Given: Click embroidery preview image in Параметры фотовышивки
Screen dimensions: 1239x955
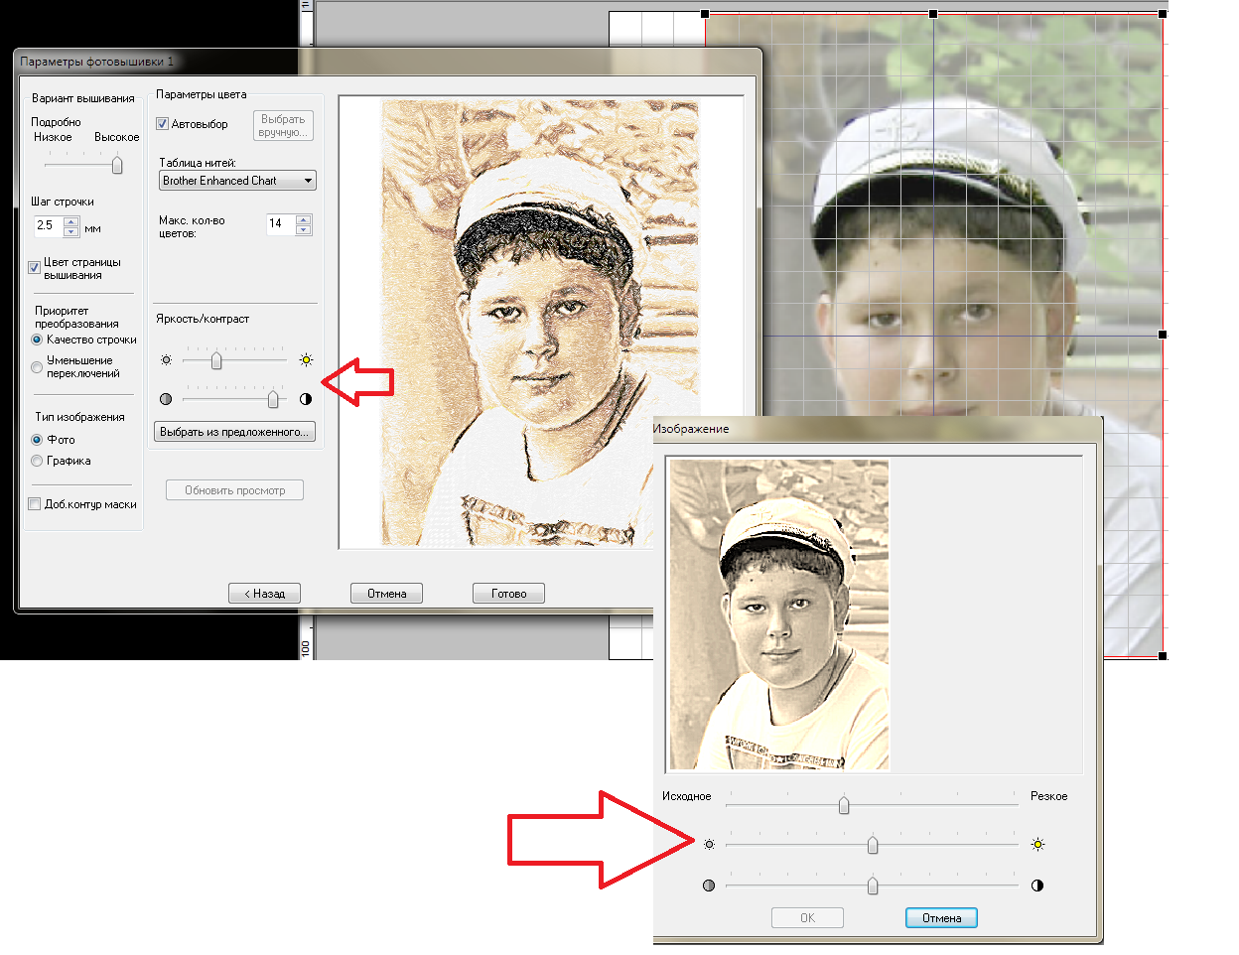Looking at the screenshot, I should (540, 323).
